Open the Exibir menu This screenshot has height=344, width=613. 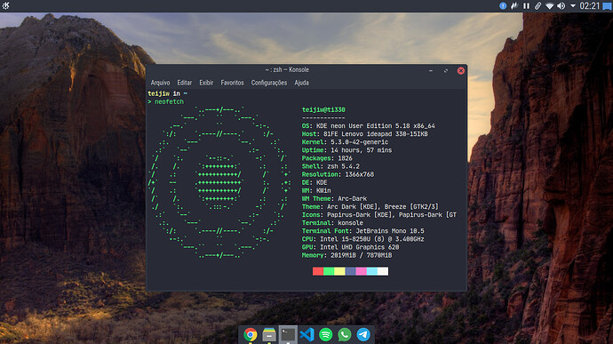coord(206,83)
